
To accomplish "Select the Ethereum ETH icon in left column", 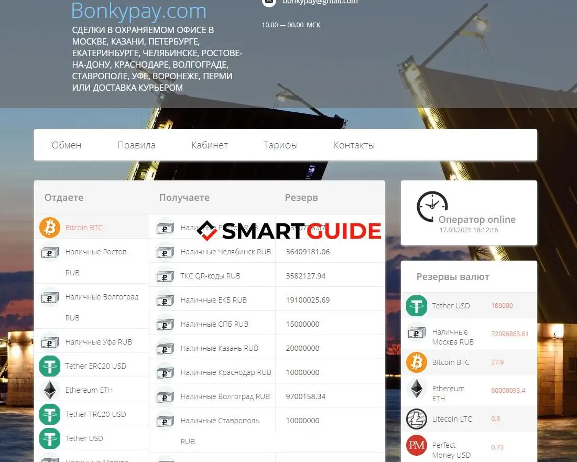I will [50, 390].
